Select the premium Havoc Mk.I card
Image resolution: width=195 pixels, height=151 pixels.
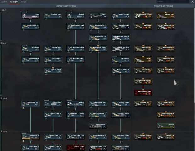coord(165,15)
